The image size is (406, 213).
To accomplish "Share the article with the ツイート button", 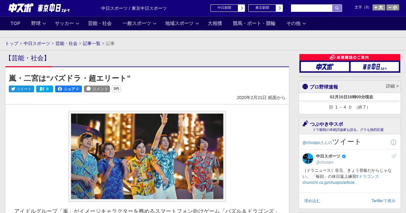I will pos(21,89).
